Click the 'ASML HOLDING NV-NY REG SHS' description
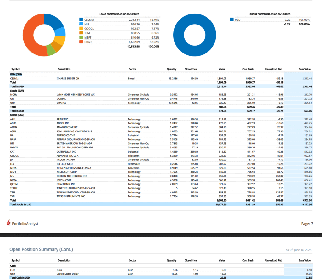 [x=74, y=131]
